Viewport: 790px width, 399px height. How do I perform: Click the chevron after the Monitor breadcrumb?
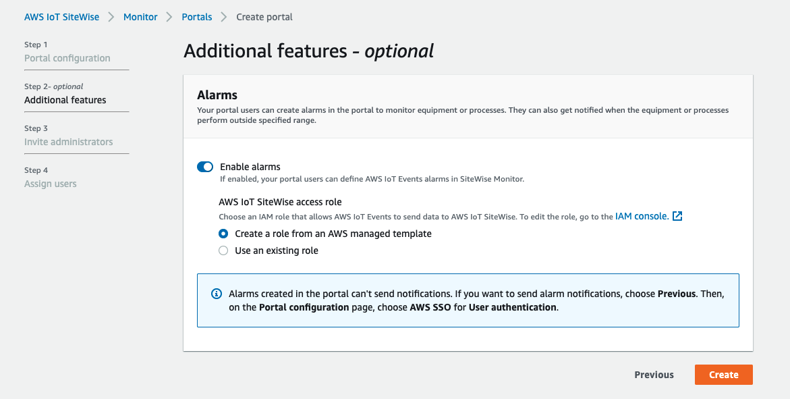coord(170,17)
